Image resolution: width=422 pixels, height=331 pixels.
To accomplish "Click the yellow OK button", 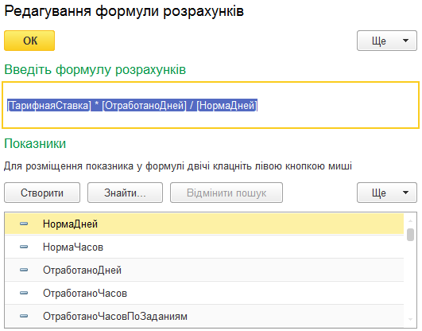I will (29, 41).
